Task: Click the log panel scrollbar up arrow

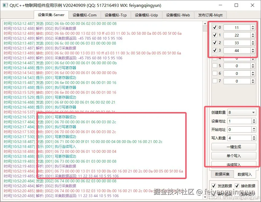Action: (x=205, y=24)
